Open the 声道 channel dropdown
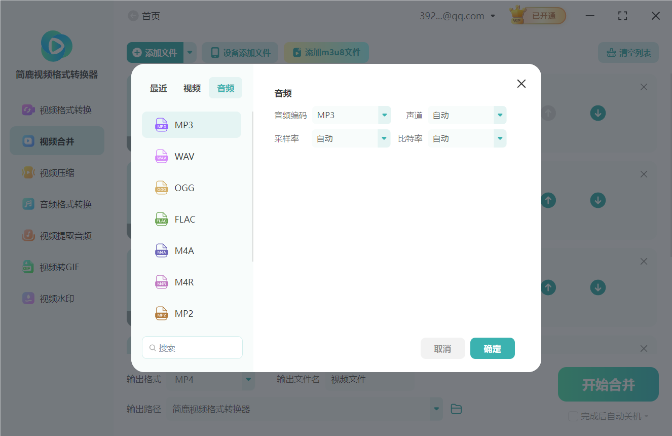 click(499, 115)
